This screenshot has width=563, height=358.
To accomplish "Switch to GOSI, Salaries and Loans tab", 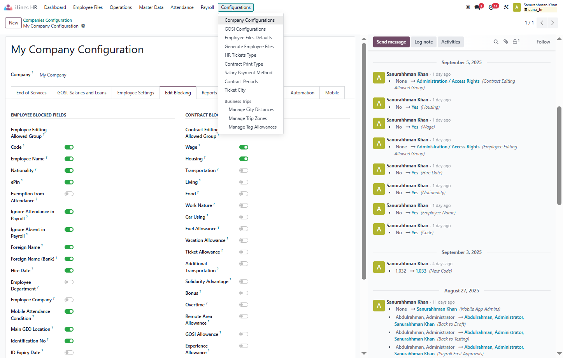I will (x=82, y=93).
